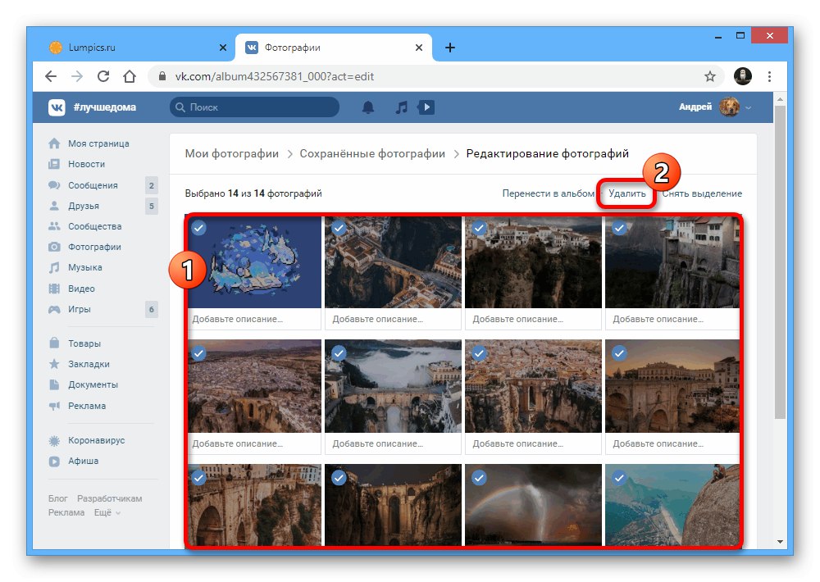
Task: Expand the Ещё footer dropdown
Action: (107, 512)
